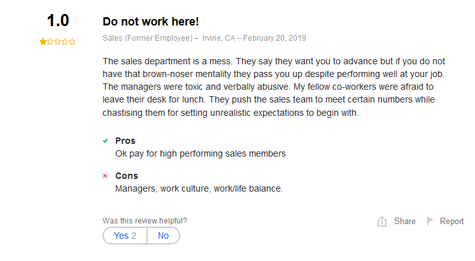Click the report flag icon
Image resolution: width=475 pixels, height=261 pixels.
tap(430, 221)
